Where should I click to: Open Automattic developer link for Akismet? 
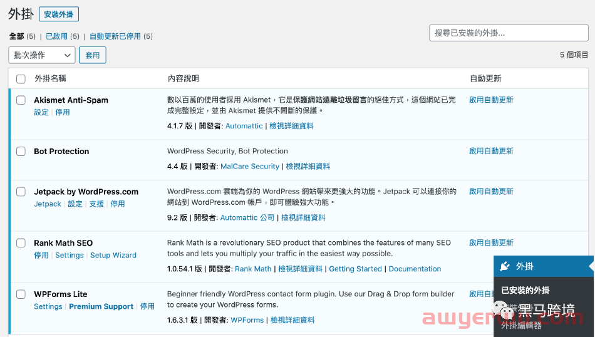click(244, 126)
